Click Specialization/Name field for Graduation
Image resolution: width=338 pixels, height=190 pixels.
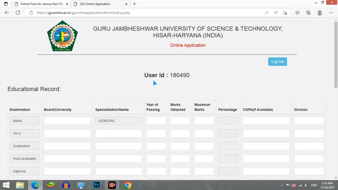119,146
